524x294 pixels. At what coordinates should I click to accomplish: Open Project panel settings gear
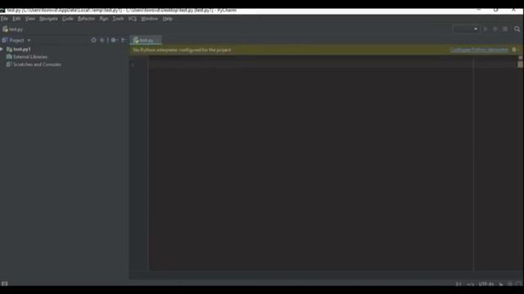[x=114, y=40]
